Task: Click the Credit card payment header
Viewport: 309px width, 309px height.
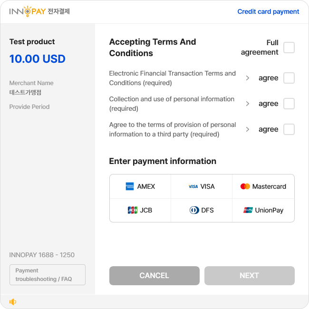Action: (x=268, y=11)
